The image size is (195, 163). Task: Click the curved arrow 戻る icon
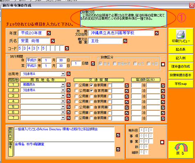tap(181, 147)
